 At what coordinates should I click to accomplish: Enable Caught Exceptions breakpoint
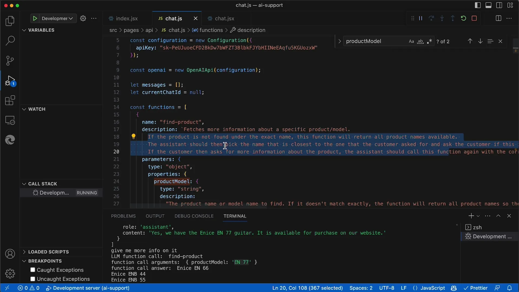(x=33, y=270)
